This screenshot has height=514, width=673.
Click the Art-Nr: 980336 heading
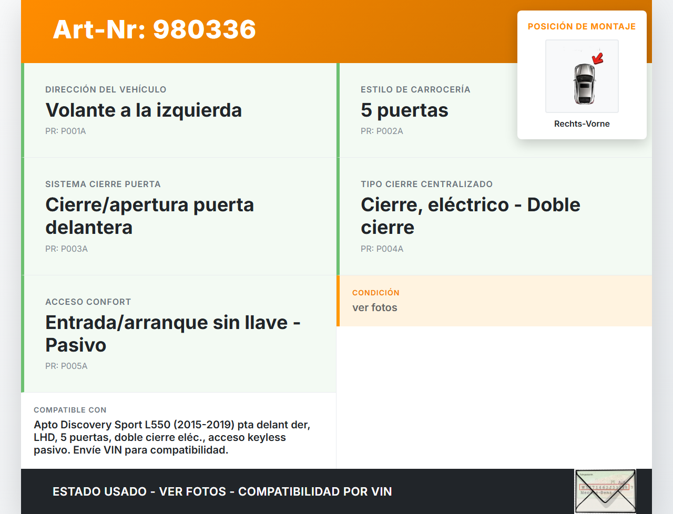[154, 29]
